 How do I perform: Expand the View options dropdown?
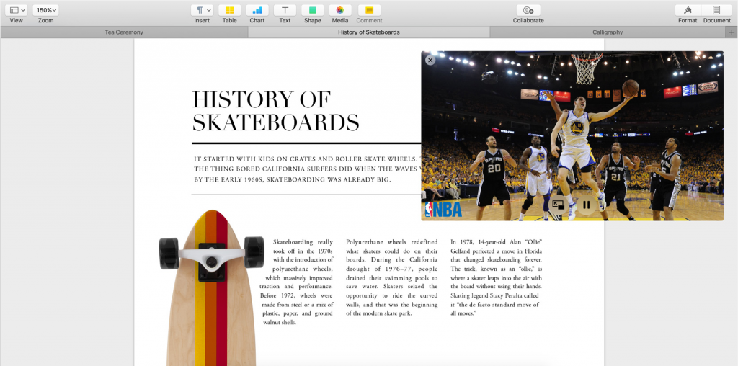click(x=17, y=10)
